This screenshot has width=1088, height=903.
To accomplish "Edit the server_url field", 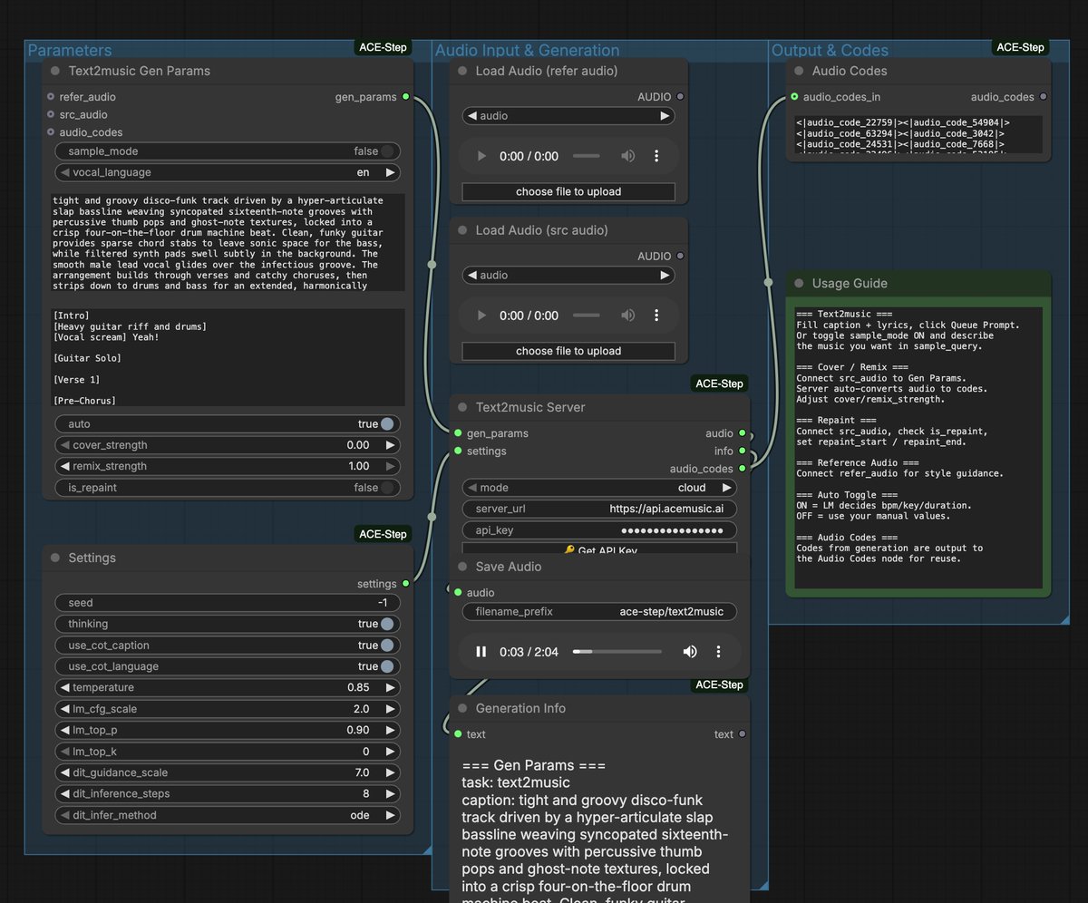I will click(599, 510).
